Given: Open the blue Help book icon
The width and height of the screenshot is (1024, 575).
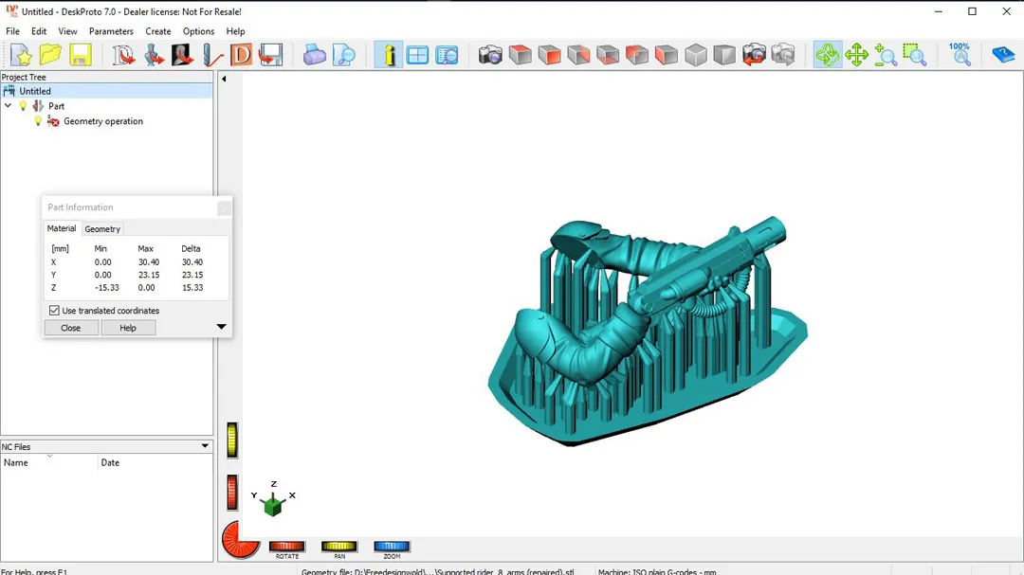Looking at the screenshot, I should pyautogui.click(x=1003, y=55).
